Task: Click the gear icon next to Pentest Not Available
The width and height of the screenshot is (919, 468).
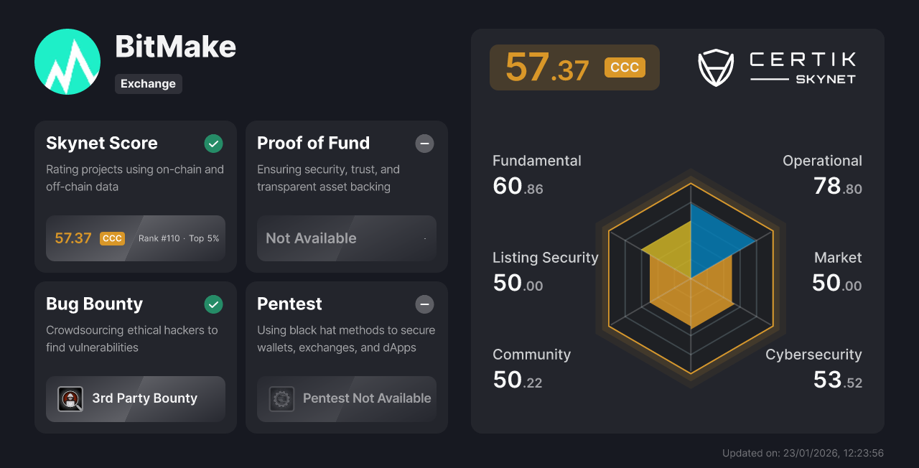Action: 281,399
